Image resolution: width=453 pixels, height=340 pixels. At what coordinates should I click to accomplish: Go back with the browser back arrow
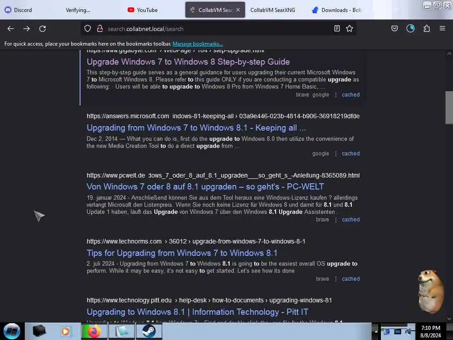11,29
